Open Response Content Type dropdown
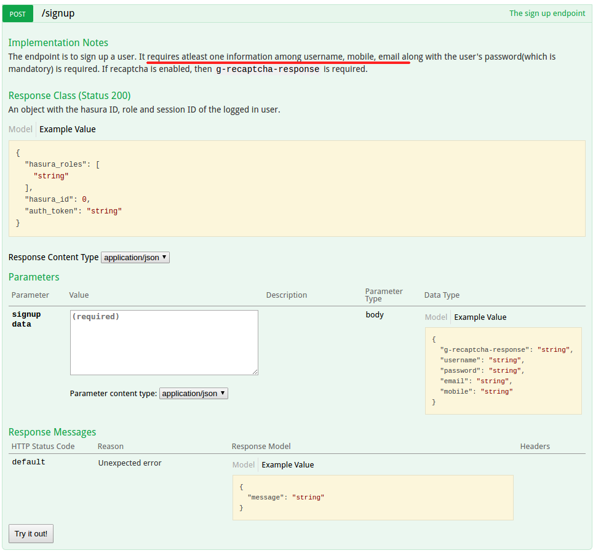 coord(135,257)
